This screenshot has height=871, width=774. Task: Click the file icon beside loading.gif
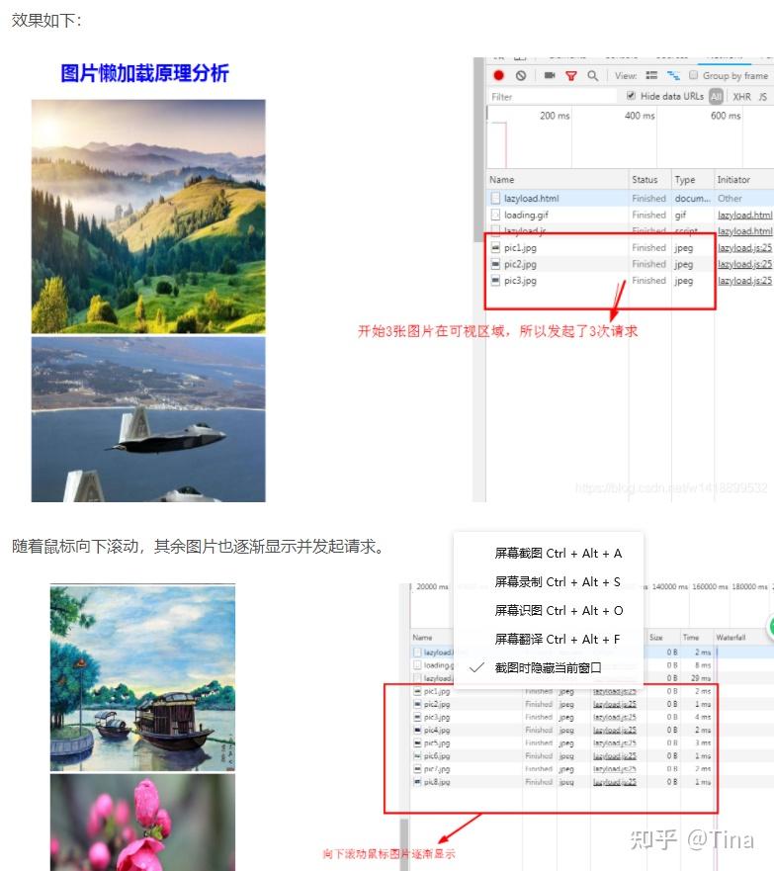pyautogui.click(x=495, y=215)
